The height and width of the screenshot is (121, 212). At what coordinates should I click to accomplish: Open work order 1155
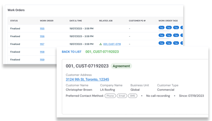(x=42, y=28)
